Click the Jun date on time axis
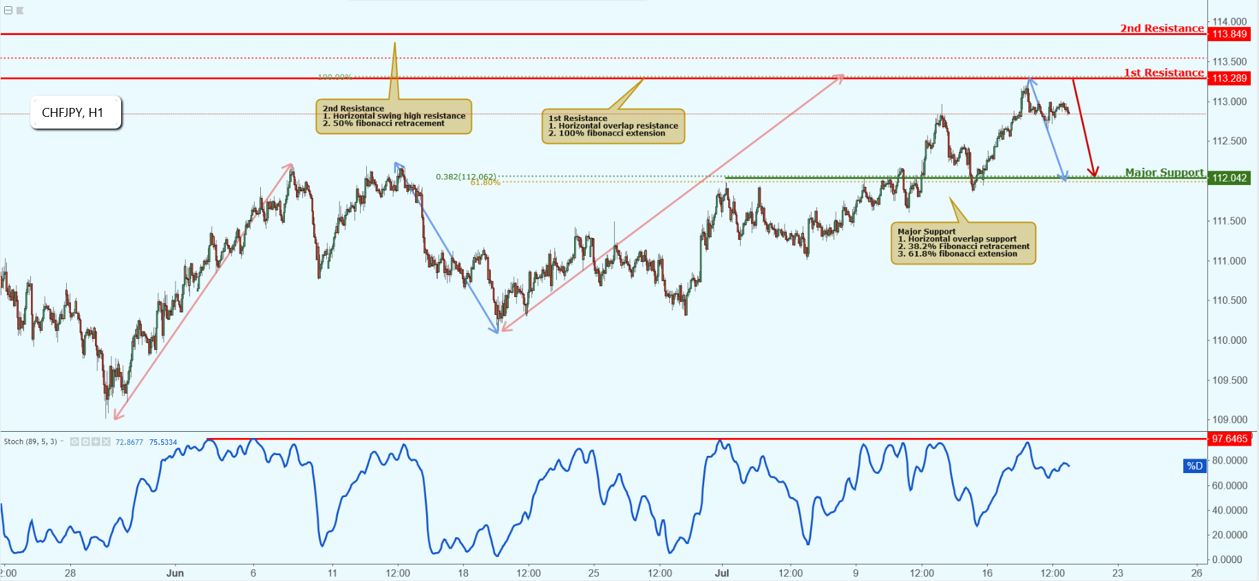 [x=175, y=573]
